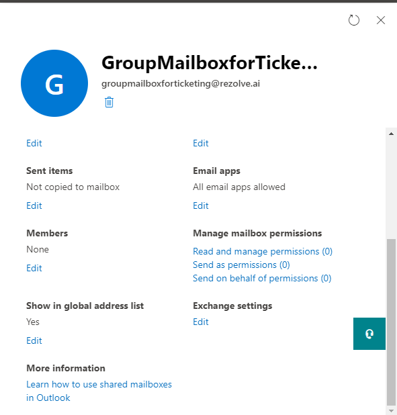Click the vertical scrollbar thumb
This screenshot has width=397, height=415.
click(x=391, y=322)
